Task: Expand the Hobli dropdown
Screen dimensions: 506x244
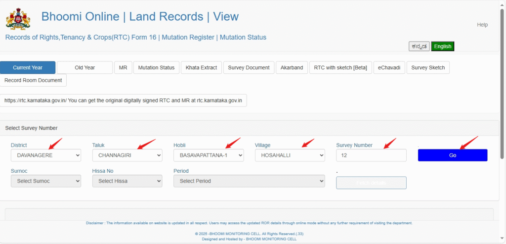Action: (208, 155)
